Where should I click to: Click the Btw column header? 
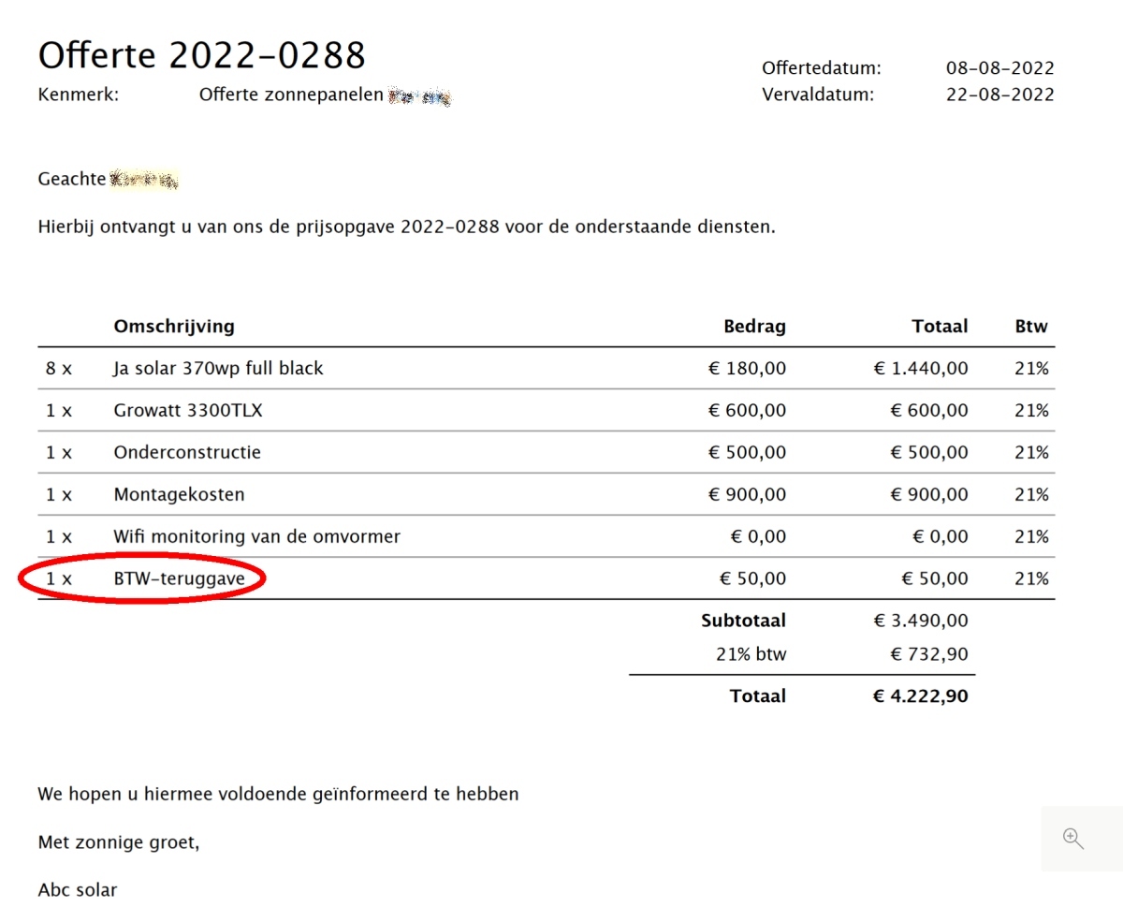click(1030, 326)
